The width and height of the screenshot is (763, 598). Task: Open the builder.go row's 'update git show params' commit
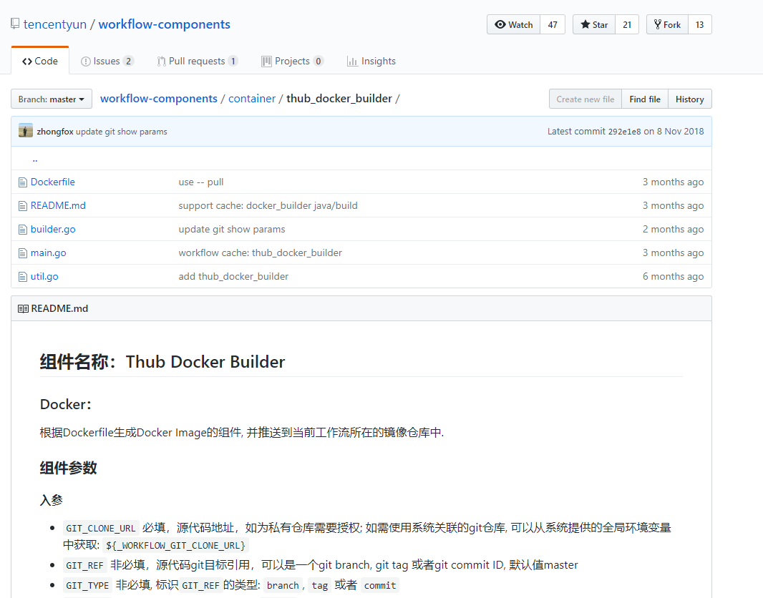pyautogui.click(x=232, y=229)
